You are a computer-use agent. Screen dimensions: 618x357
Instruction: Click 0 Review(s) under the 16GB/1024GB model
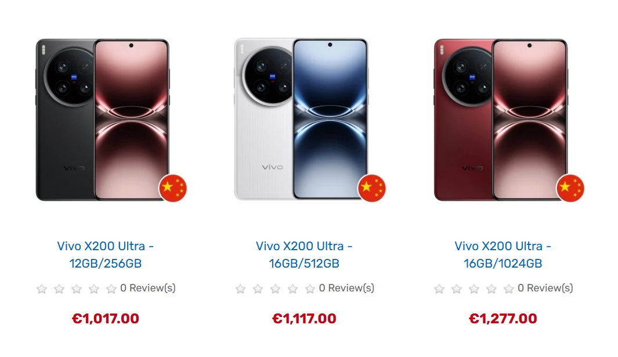click(x=545, y=289)
